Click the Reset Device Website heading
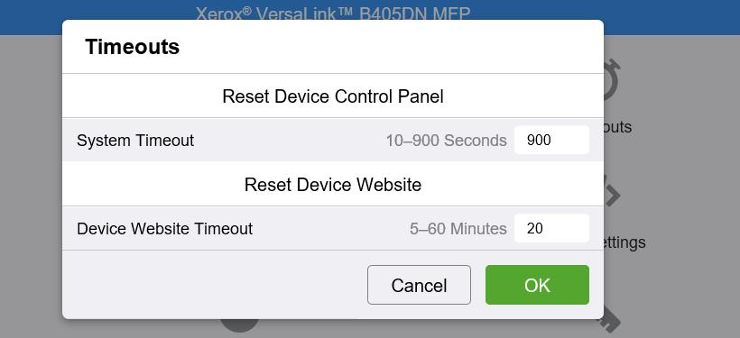740x338 pixels. coord(333,185)
